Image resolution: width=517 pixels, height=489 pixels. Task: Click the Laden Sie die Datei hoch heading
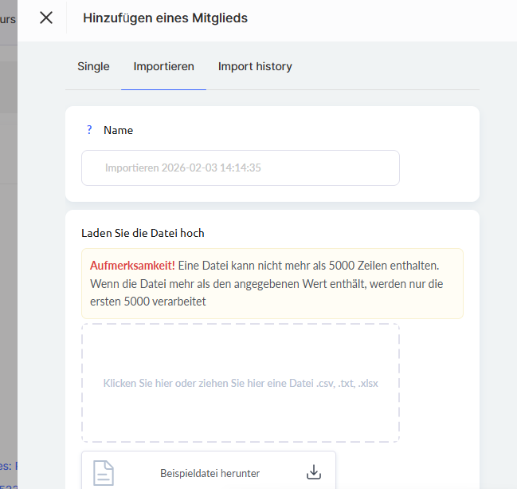pos(143,233)
